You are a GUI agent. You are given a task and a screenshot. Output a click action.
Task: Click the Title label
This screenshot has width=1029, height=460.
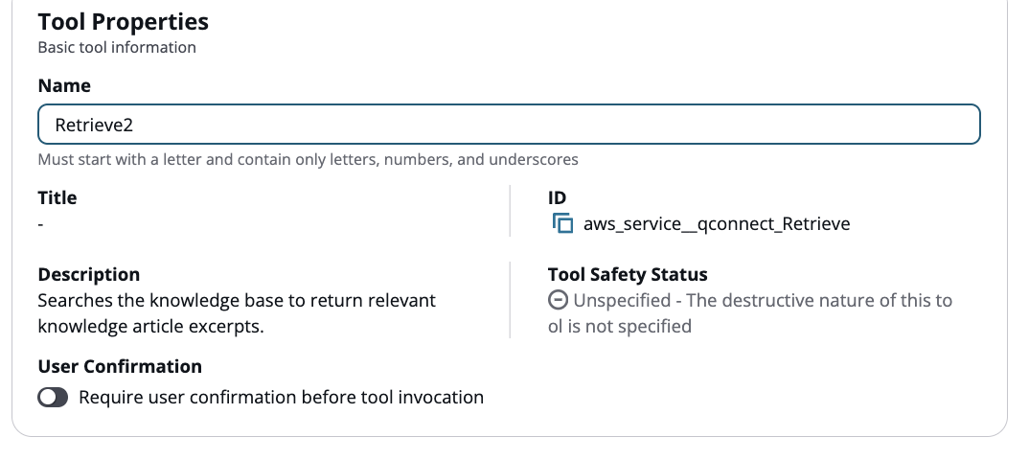click(57, 198)
